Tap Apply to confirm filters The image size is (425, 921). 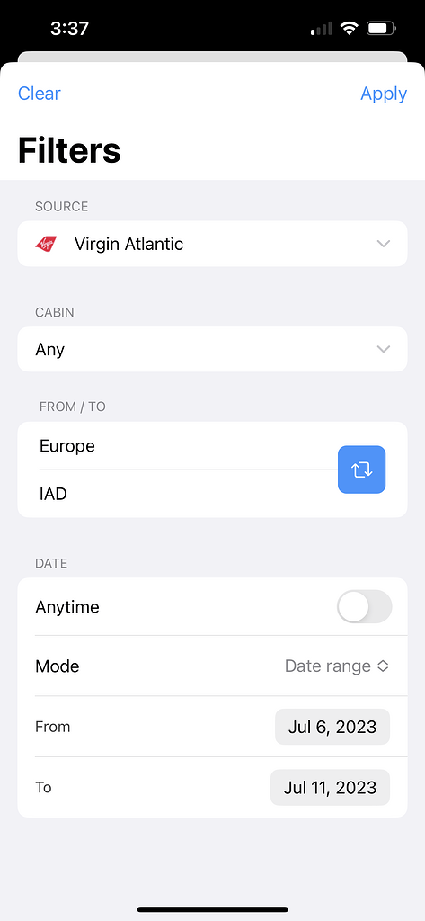pyautogui.click(x=384, y=94)
